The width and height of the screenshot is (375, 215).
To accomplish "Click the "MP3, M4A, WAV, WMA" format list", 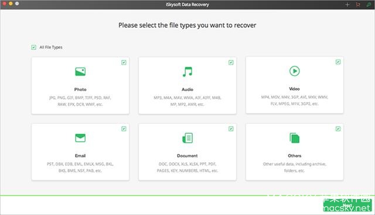I will tap(187, 101).
